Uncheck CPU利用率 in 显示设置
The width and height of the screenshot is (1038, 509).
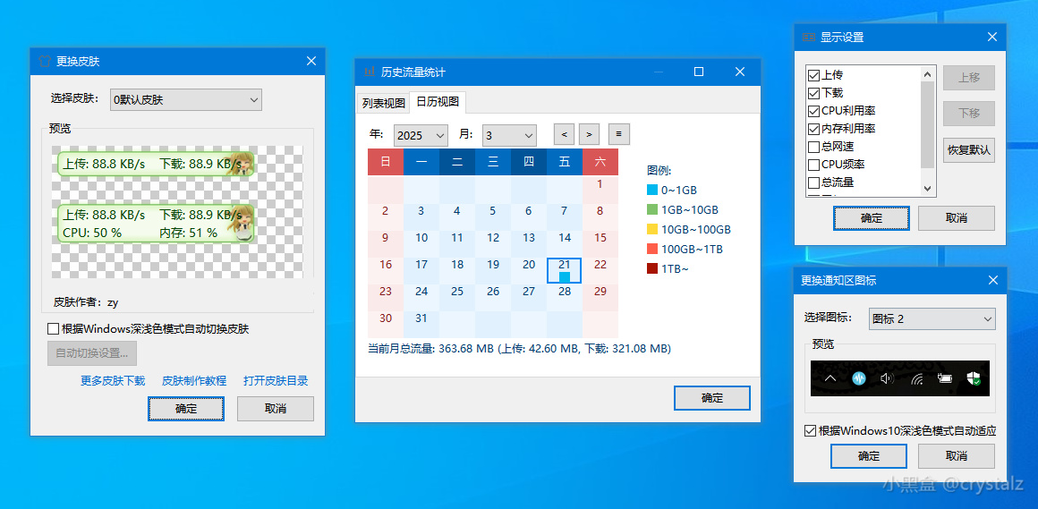pos(813,111)
